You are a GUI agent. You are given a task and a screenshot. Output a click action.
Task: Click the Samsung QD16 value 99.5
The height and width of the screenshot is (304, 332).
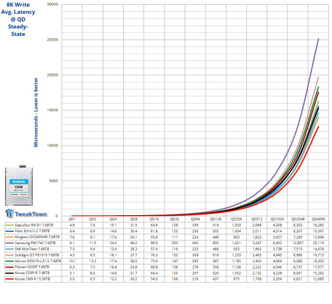pos(154,243)
